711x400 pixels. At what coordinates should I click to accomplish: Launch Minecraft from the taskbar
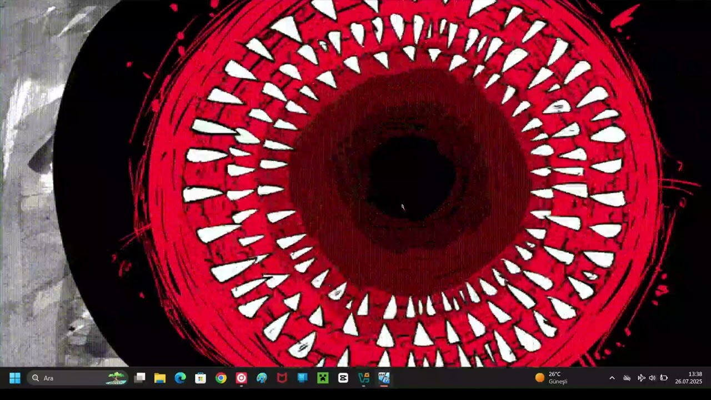[x=323, y=378]
